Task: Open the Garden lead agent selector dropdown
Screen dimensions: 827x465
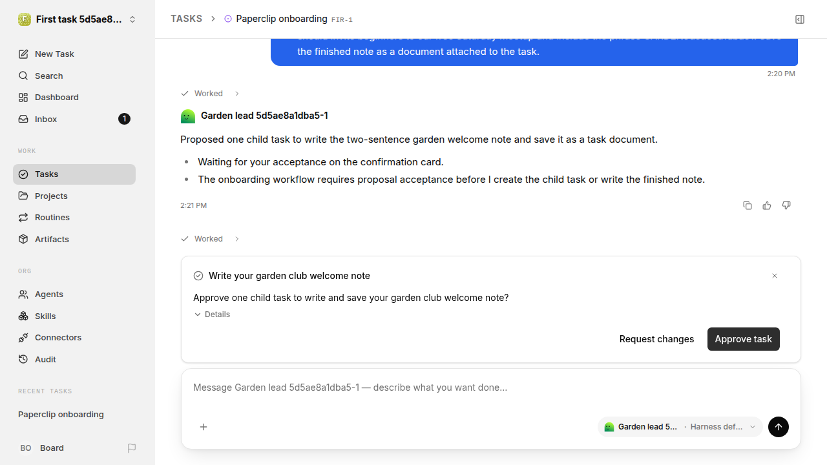Action: (680, 427)
